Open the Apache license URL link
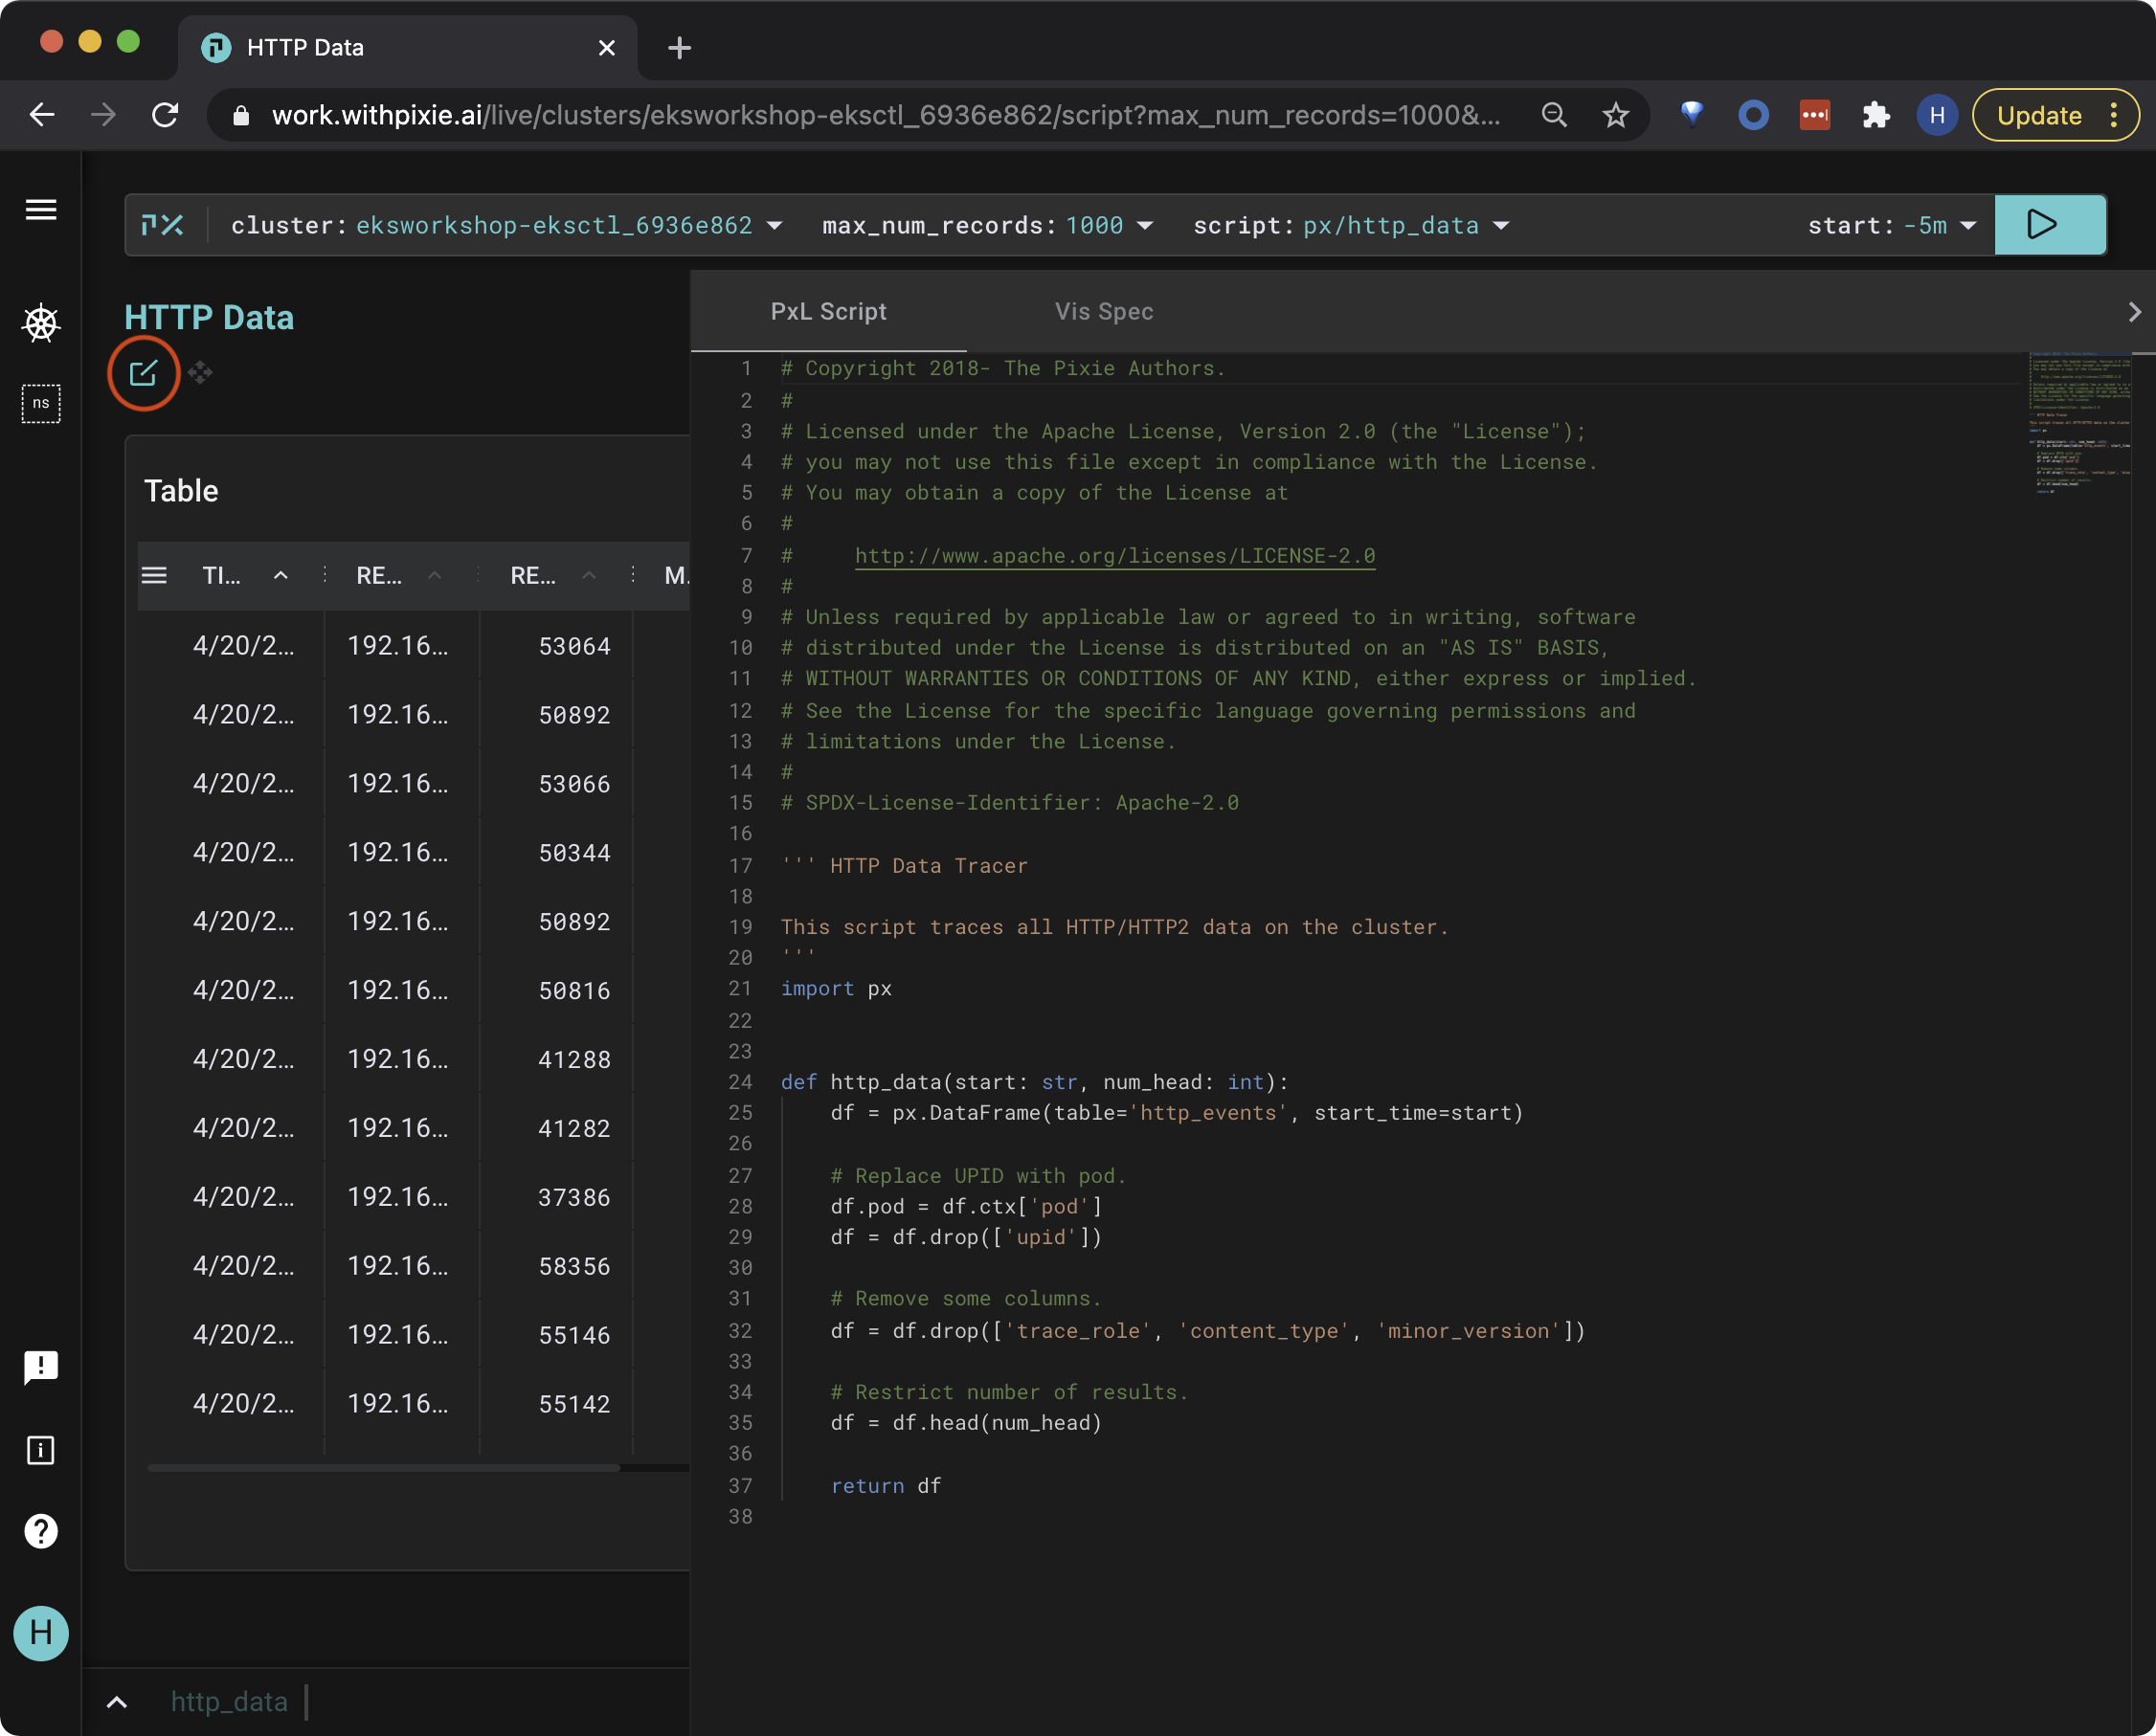 click(1114, 555)
